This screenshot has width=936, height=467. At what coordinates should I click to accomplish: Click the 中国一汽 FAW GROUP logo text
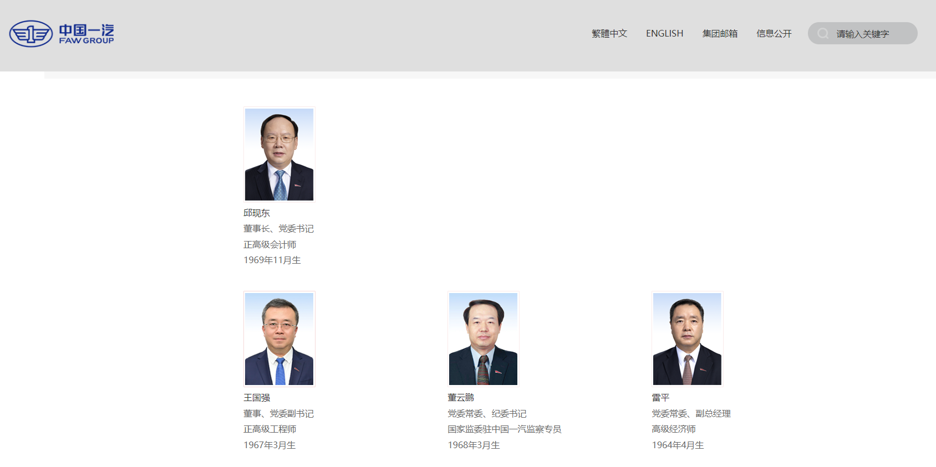87,34
